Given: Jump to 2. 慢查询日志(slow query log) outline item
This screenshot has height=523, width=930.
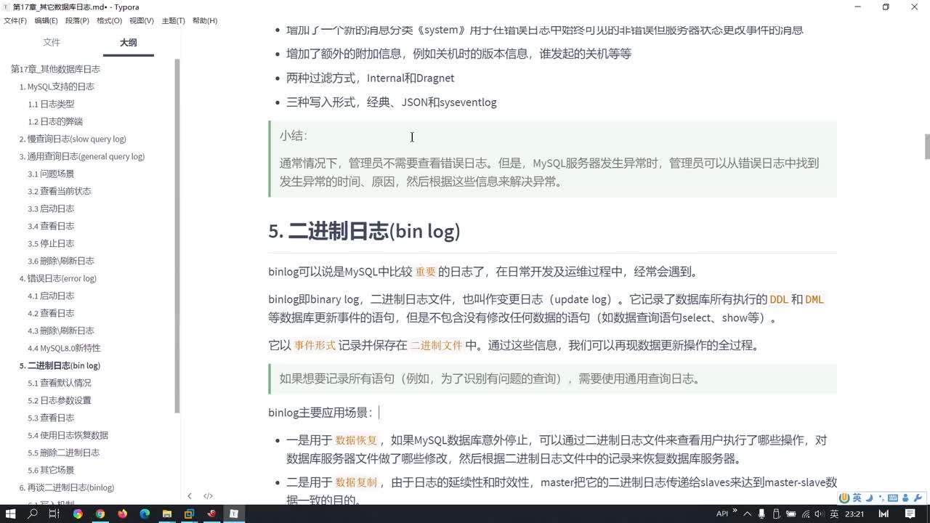Looking at the screenshot, I should point(73,139).
